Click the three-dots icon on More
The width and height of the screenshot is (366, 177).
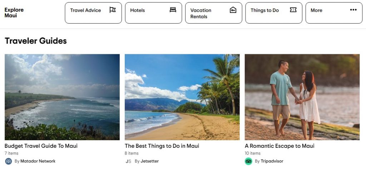353,10
